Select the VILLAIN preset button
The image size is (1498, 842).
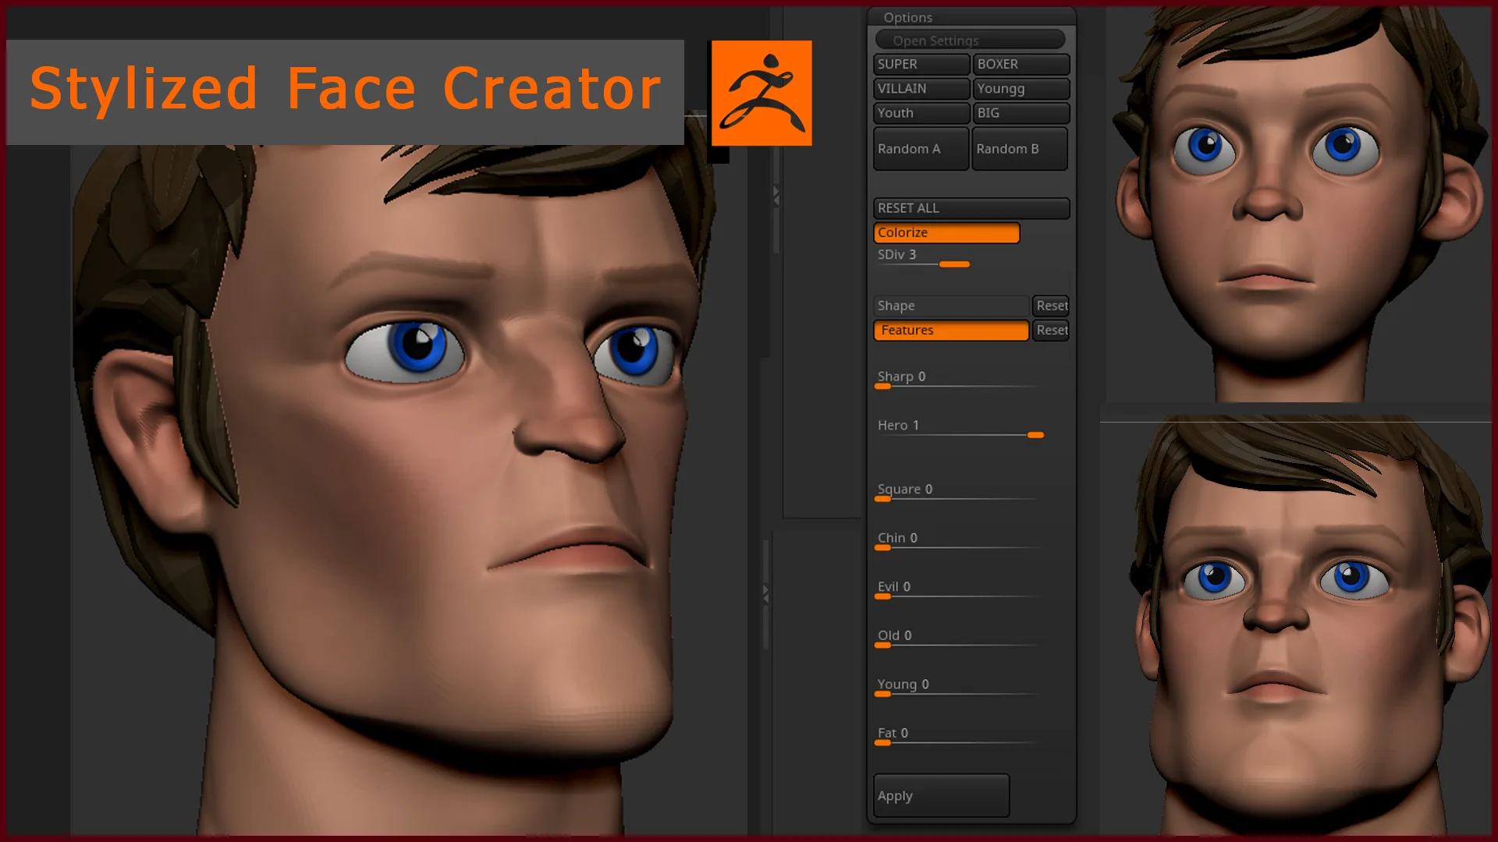(x=920, y=88)
